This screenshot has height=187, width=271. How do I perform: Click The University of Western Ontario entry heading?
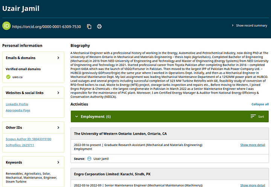pyautogui.click(x=120, y=134)
